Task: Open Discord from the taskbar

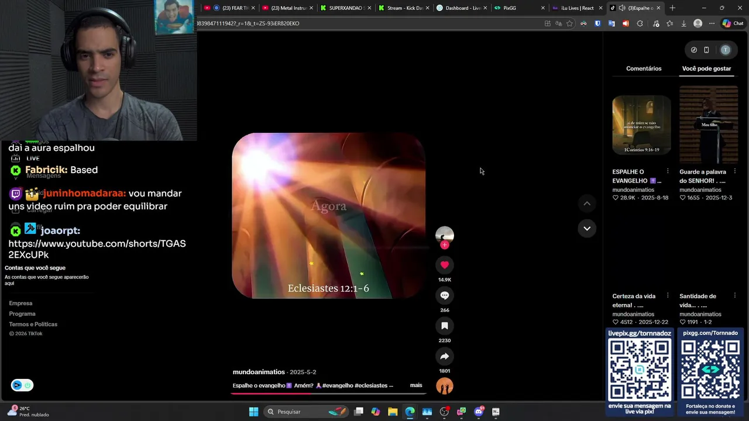Action: 479,412
